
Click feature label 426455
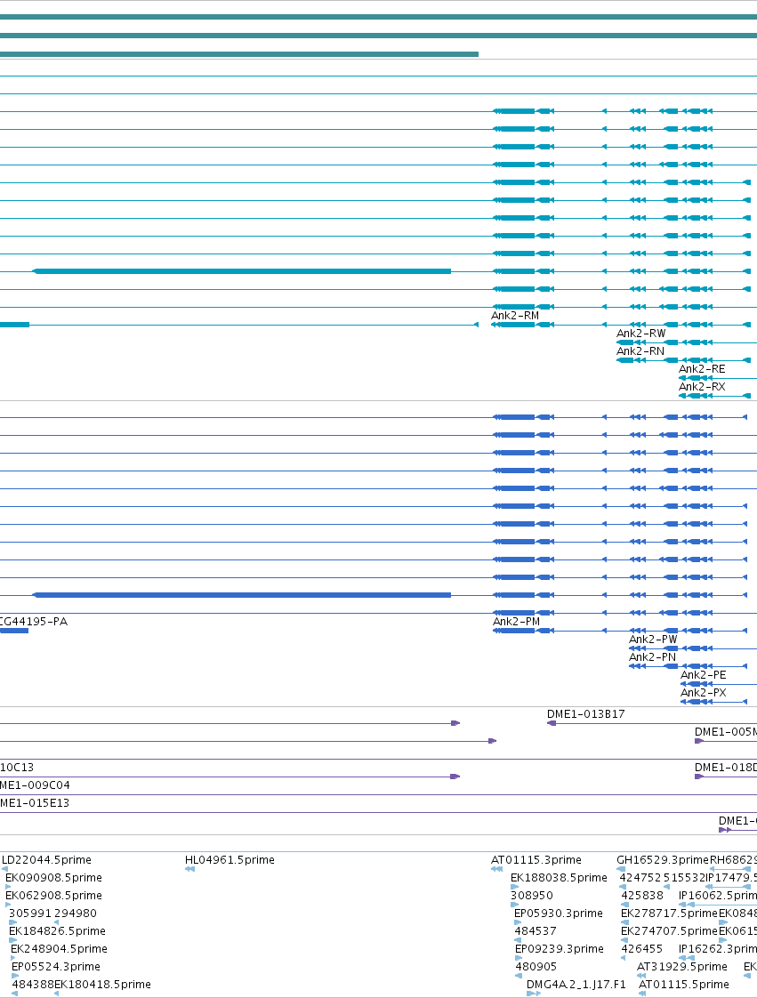point(641,949)
